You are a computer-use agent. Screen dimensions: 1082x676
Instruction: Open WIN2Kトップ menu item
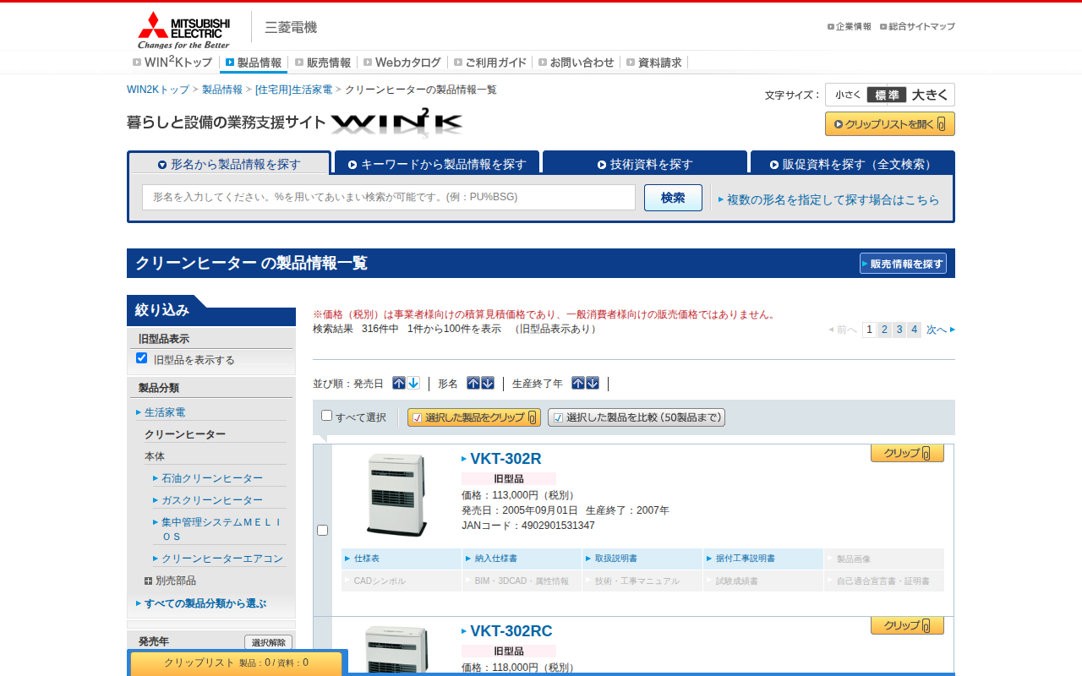pos(172,62)
